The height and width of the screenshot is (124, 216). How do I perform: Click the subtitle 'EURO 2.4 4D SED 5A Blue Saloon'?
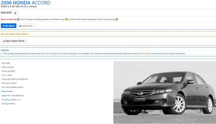(19, 6)
